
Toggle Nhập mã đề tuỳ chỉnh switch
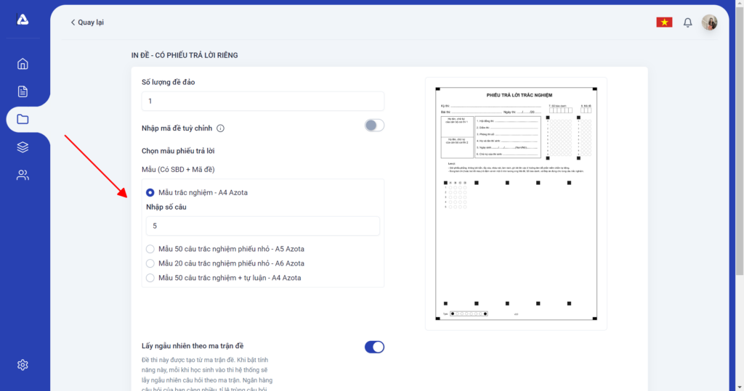(374, 125)
